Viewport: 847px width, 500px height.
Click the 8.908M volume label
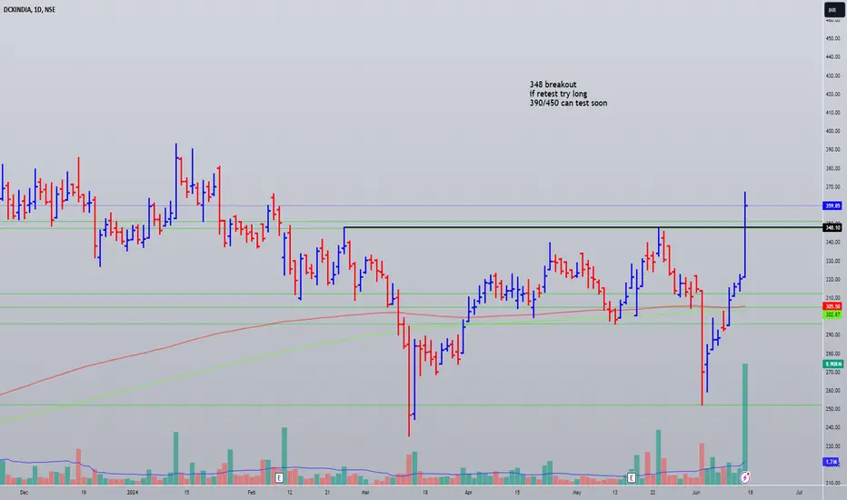click(832, 365)
